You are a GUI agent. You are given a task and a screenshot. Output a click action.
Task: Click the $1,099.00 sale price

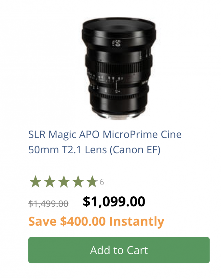pos(114,202)
